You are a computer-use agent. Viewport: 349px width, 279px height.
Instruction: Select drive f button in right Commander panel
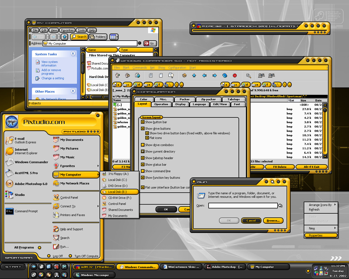(266, 85)
